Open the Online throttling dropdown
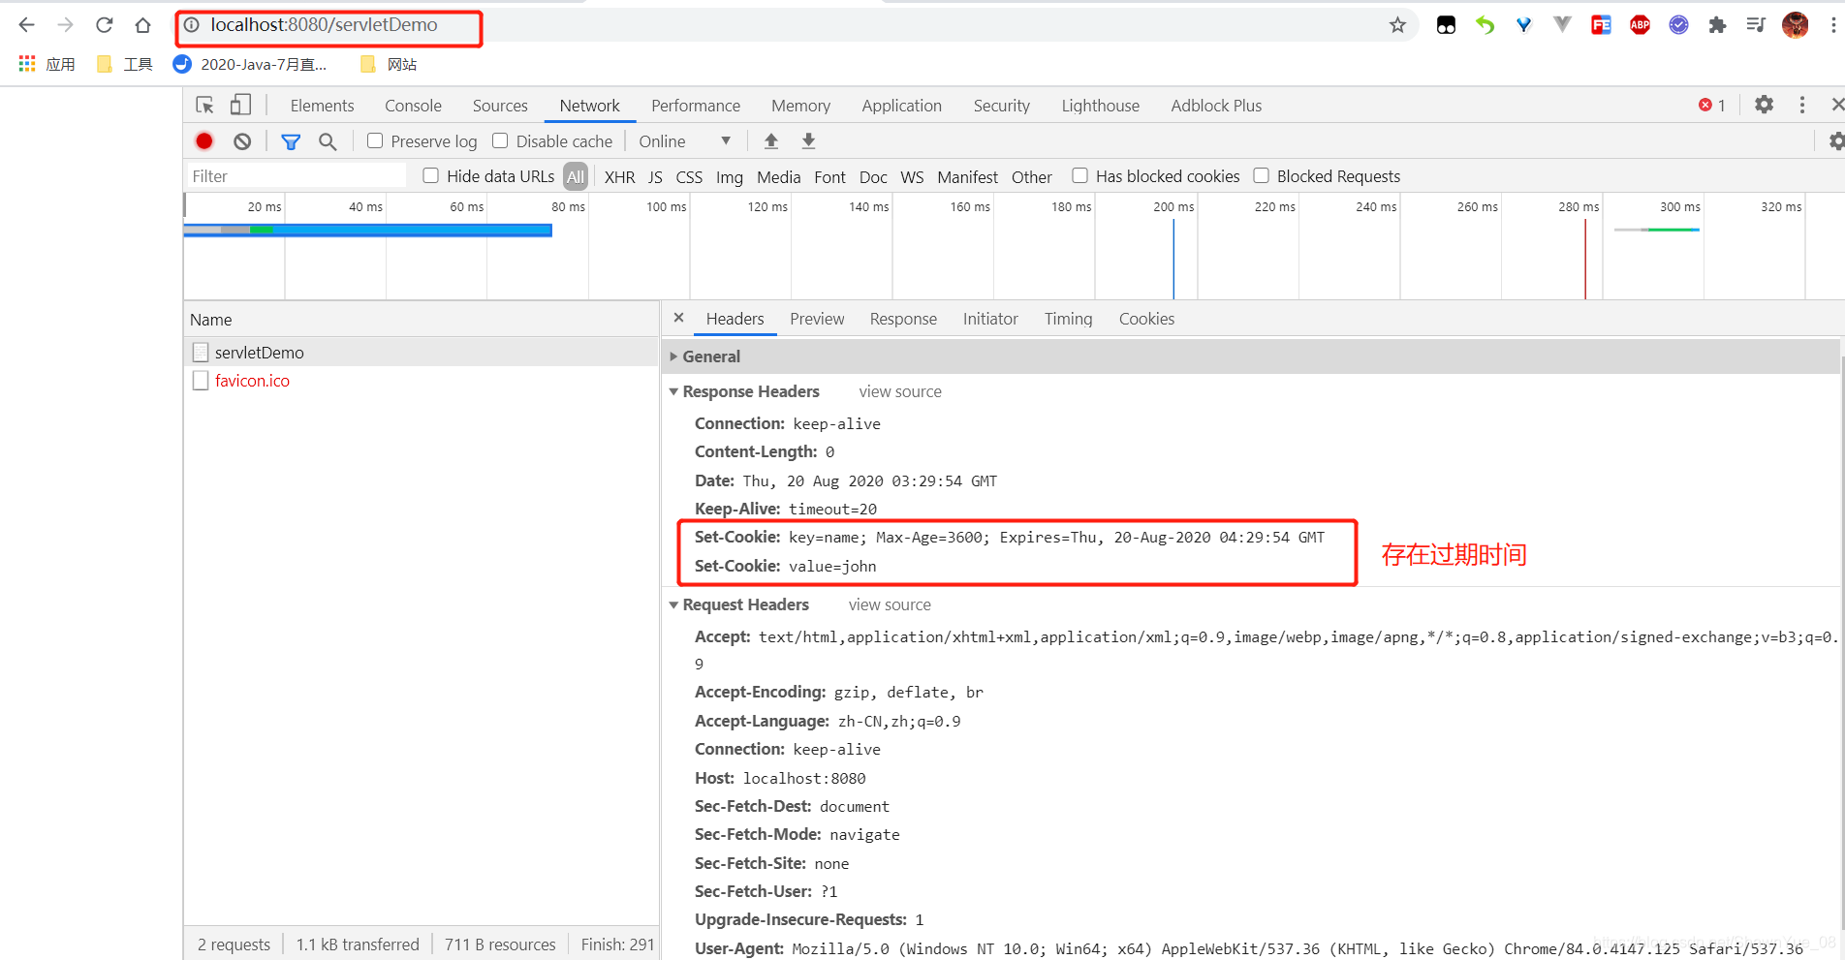 click(684, 141)
